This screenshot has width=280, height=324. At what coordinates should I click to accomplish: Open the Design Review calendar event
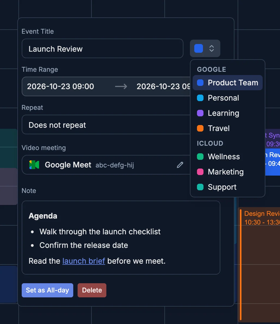[259, 264]
